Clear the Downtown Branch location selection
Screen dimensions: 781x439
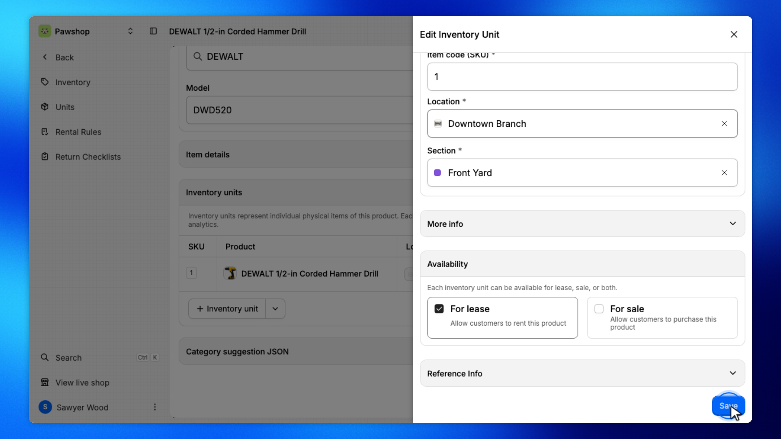click(724, 124)
